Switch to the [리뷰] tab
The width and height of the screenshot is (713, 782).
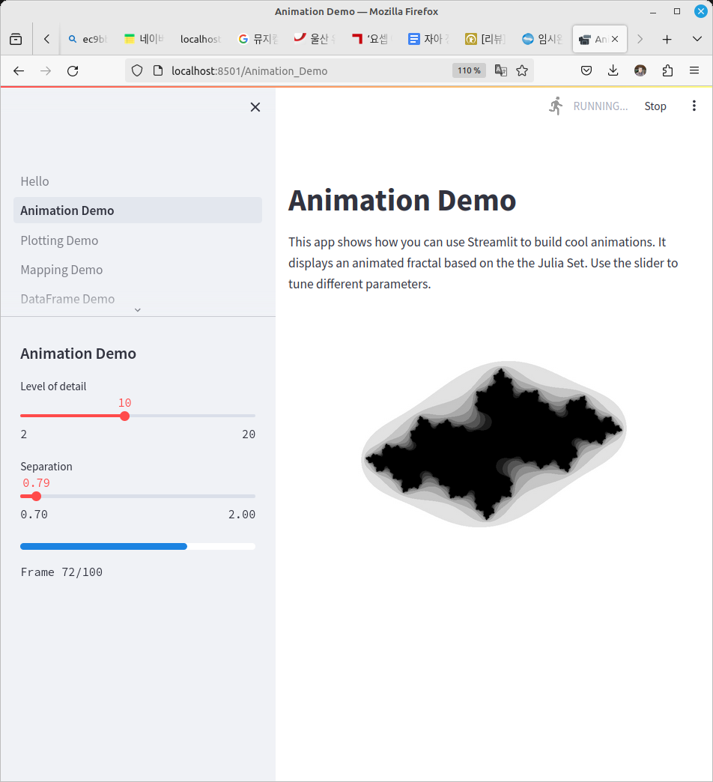point(485,39)
